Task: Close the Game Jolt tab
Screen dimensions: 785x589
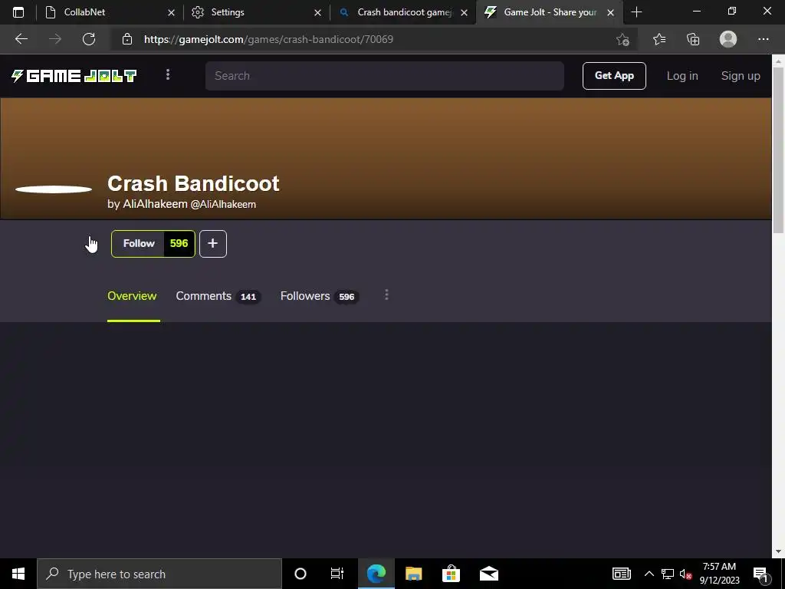Action: click(610, 12)
